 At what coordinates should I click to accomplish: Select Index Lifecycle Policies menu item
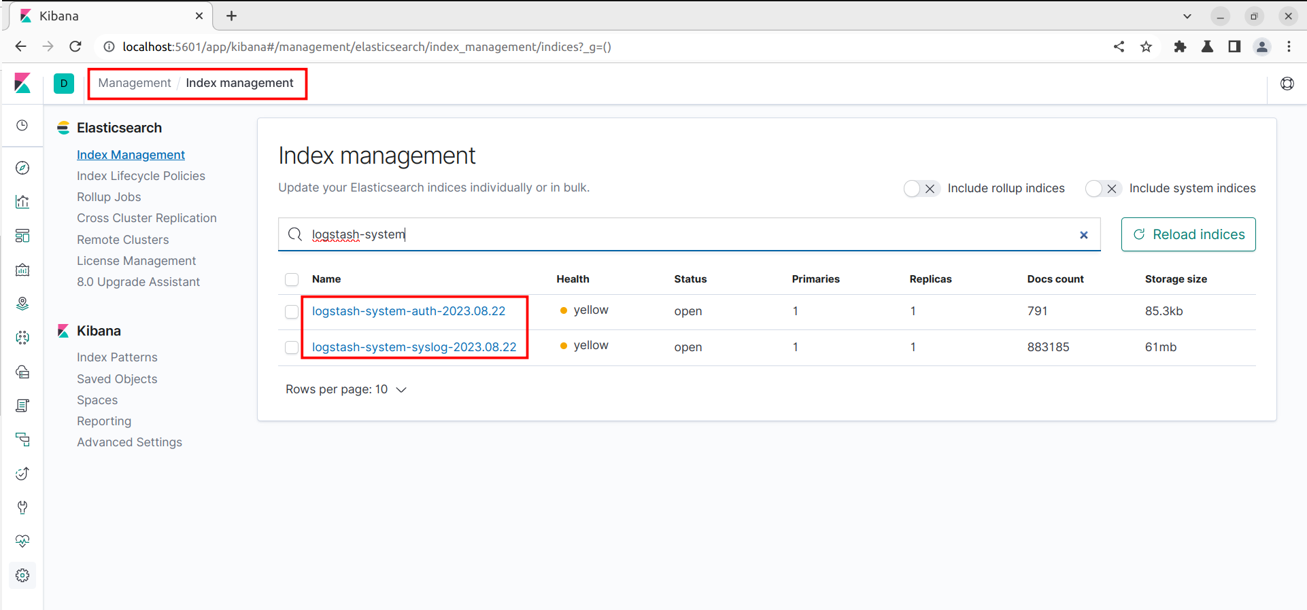(141, 176)
